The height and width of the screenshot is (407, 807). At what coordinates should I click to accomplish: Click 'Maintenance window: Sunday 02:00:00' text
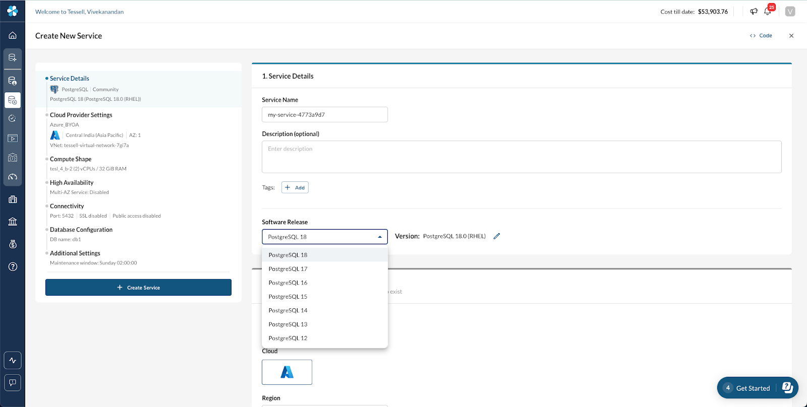click(x=93, y=263)
